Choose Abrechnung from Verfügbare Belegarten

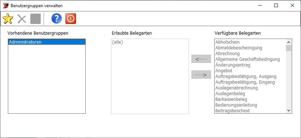[x=227, y=53]
